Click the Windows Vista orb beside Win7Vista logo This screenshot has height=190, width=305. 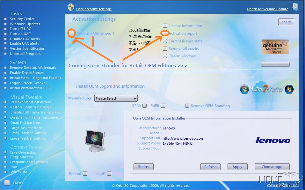[x=244, y=89]
